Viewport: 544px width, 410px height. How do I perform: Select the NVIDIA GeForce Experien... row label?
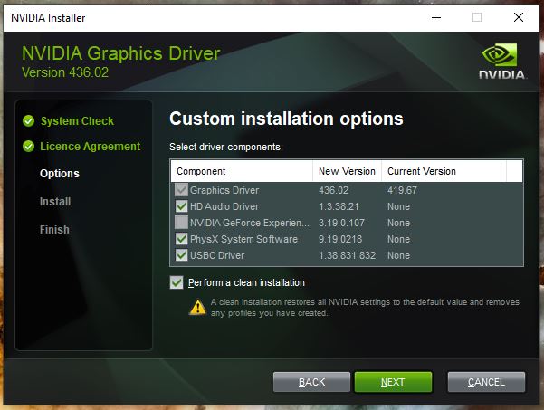click(250, 223)
